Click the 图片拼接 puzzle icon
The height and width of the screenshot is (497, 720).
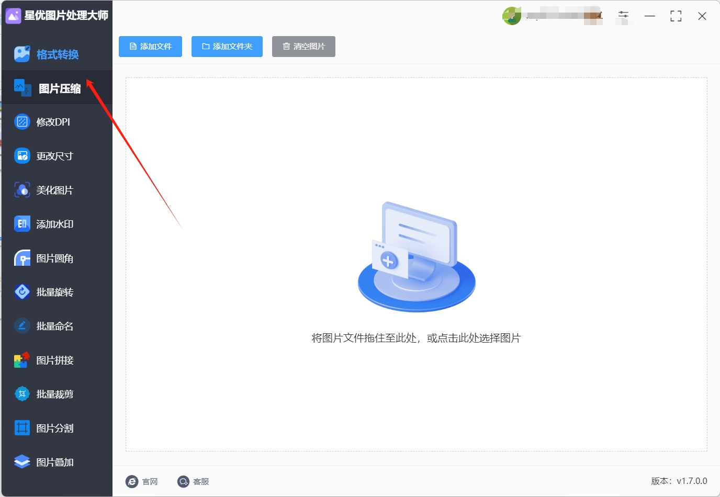click(22, 360)
